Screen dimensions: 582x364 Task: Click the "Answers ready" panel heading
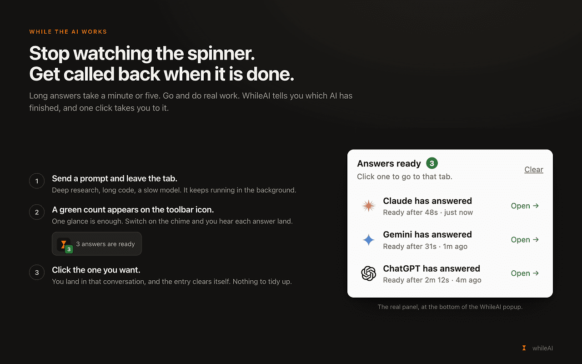[389, 164]
